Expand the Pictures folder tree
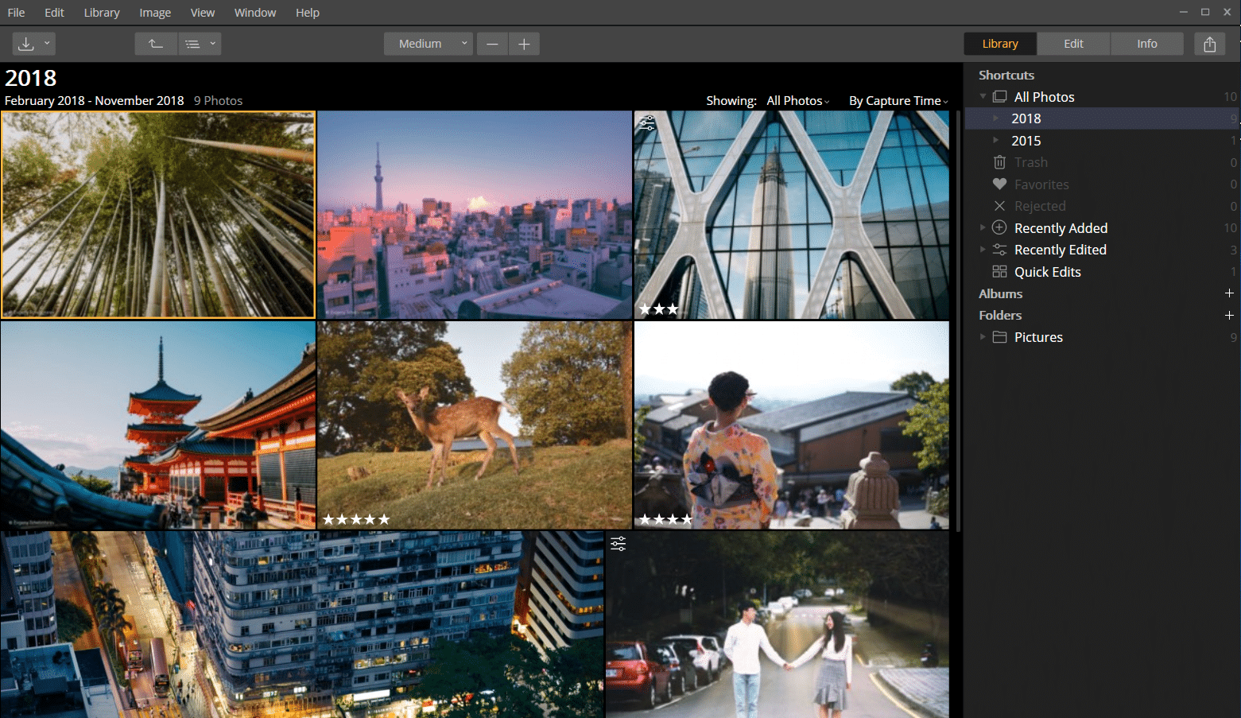The height and width of the screenshot is (718, 1241). pyautogui.click(x=983, y=337)
